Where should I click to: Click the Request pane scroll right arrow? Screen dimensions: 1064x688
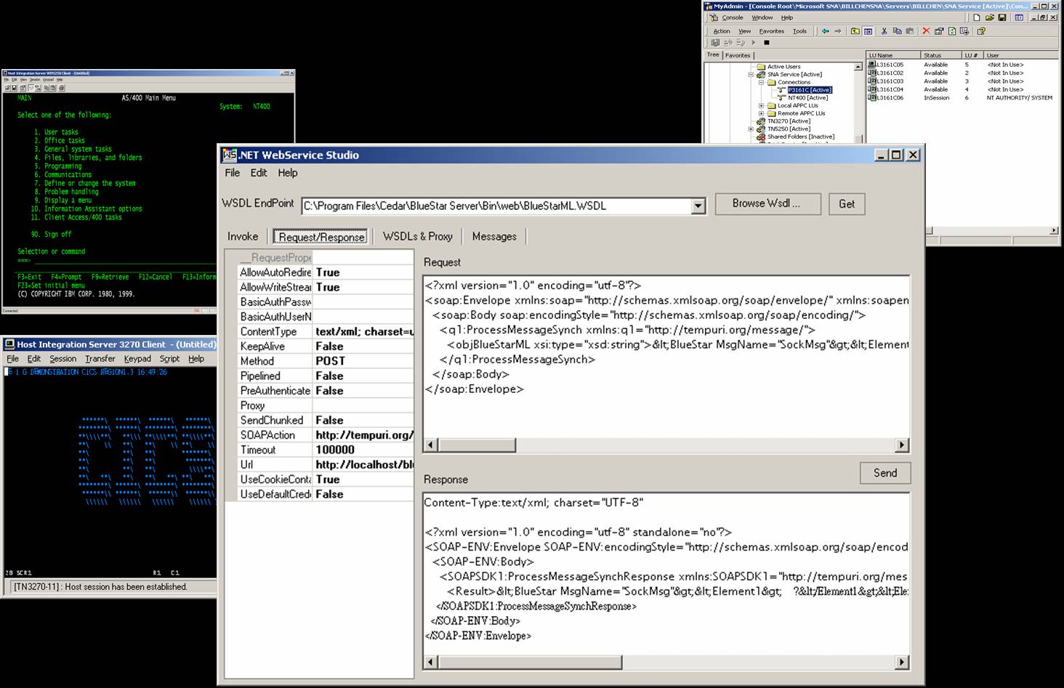tap(902, 445)
